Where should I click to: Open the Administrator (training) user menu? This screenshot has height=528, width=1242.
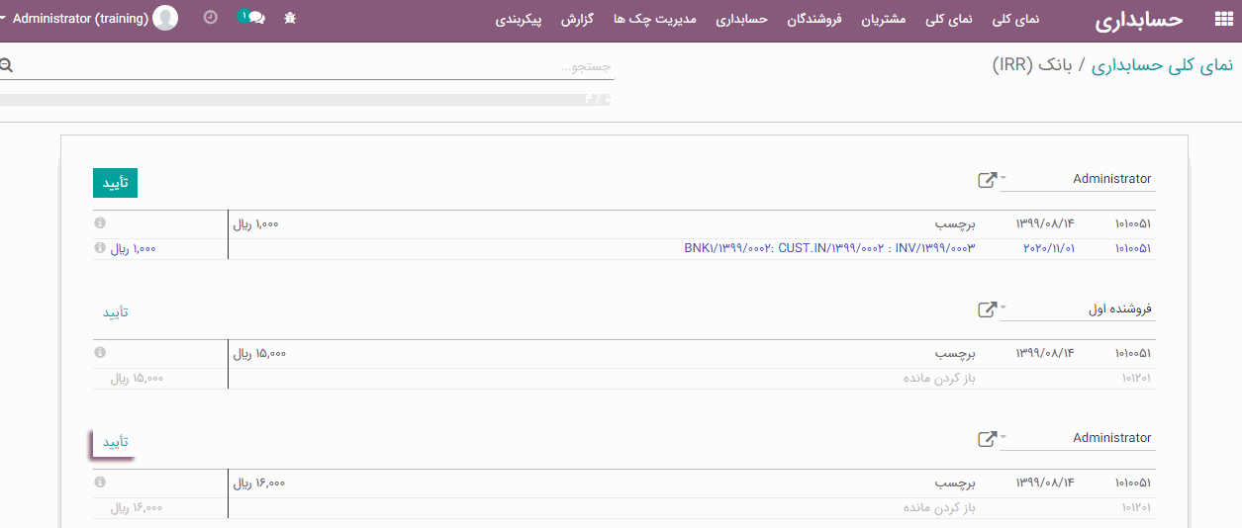(89, 19)
